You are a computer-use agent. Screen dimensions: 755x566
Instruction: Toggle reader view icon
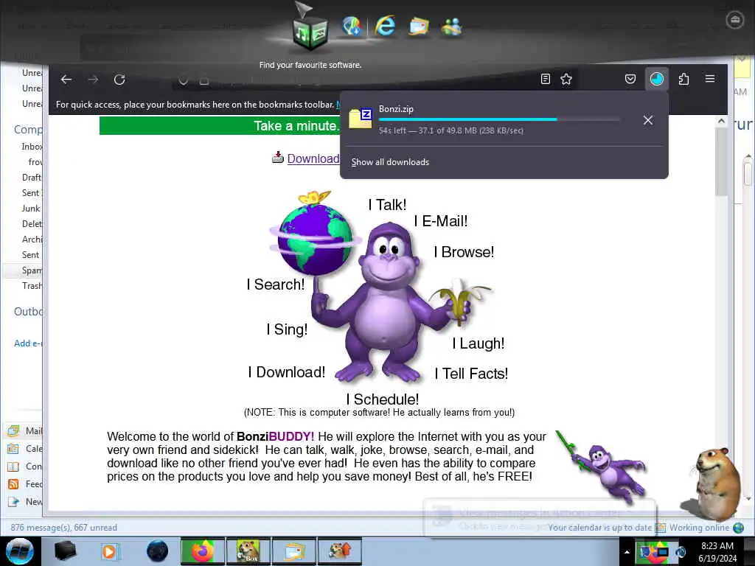545,79
